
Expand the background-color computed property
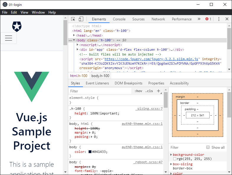pos(171,155)
